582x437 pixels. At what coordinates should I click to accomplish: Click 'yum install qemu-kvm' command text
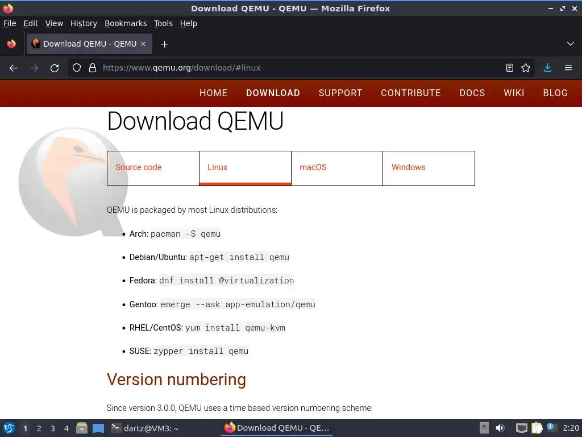235,328
